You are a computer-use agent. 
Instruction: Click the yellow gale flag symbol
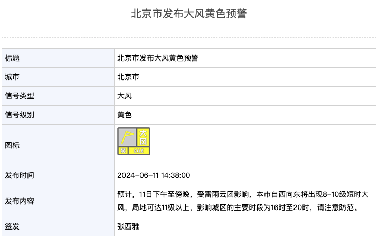click(x=127, y=137)
